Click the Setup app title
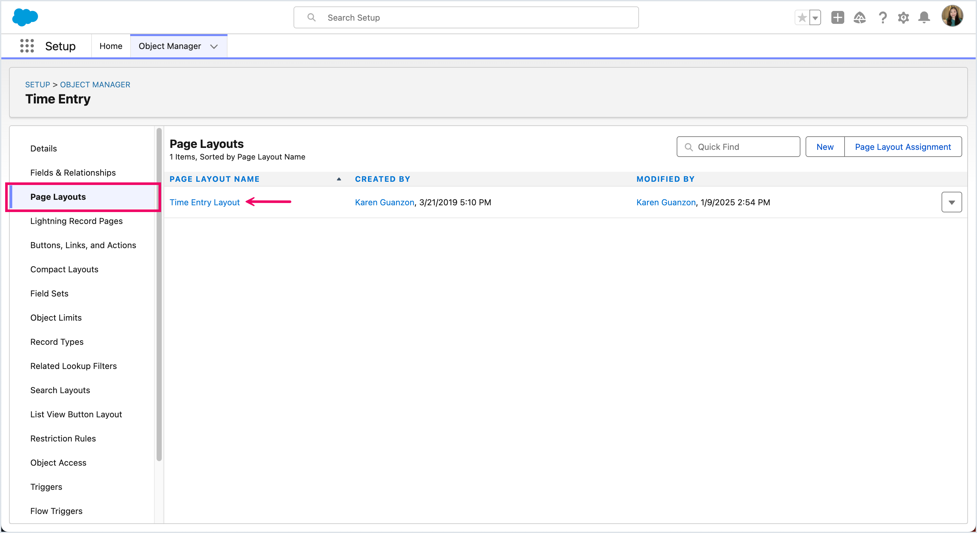The height and width of the screenshot is (533, 977). pos(60,46)
